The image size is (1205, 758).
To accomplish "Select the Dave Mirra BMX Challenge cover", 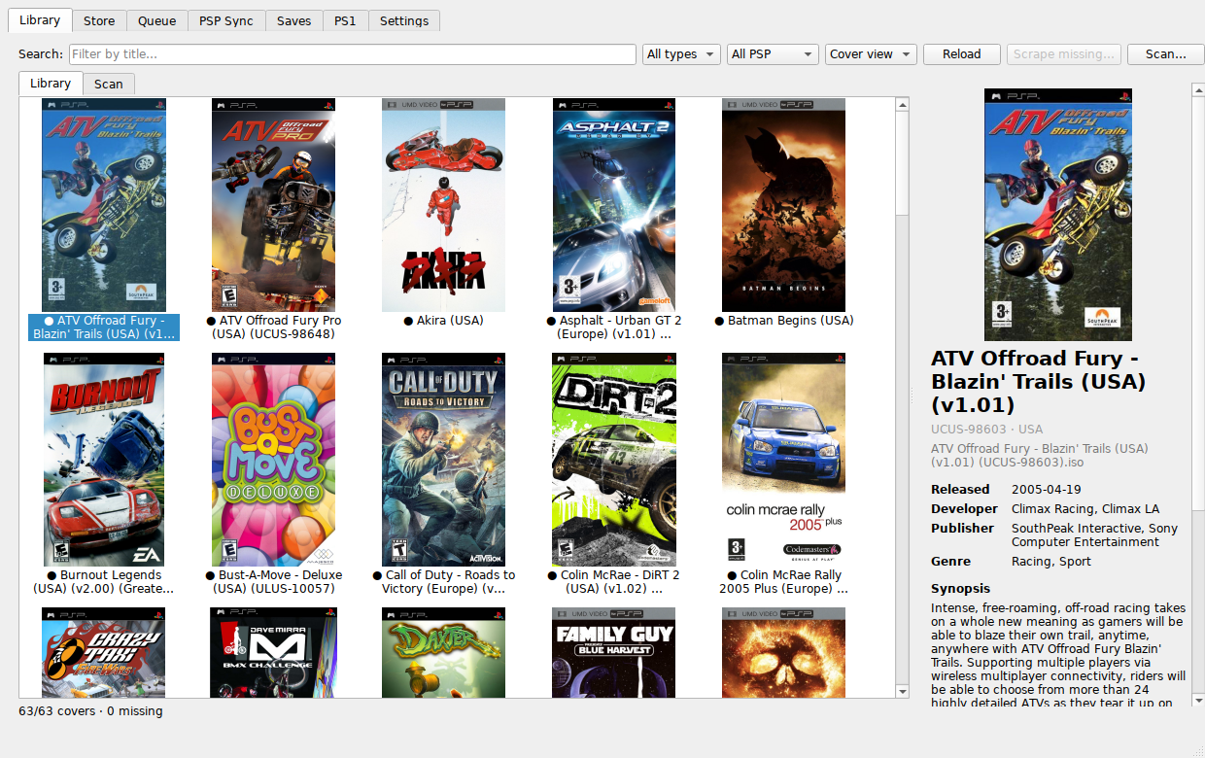I will 274,652.
